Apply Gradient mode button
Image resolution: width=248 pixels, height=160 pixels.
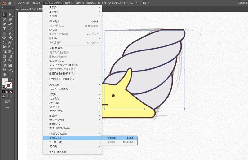(7, 92)
